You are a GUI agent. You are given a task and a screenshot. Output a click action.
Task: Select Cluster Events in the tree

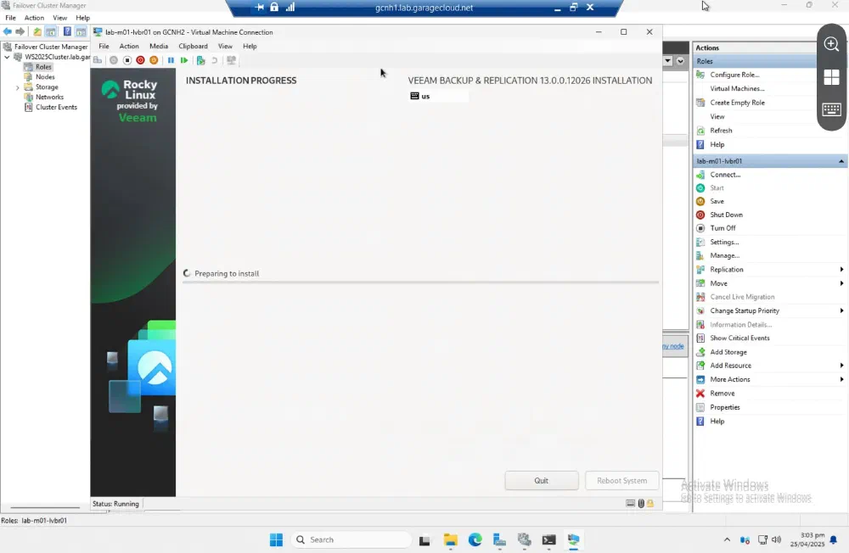tap(56, 107)
